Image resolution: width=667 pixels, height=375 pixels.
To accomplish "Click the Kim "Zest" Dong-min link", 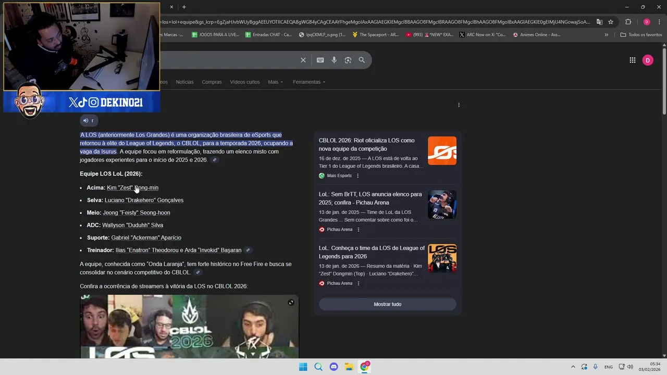I will pyautogui.click(x=132, y=187).
